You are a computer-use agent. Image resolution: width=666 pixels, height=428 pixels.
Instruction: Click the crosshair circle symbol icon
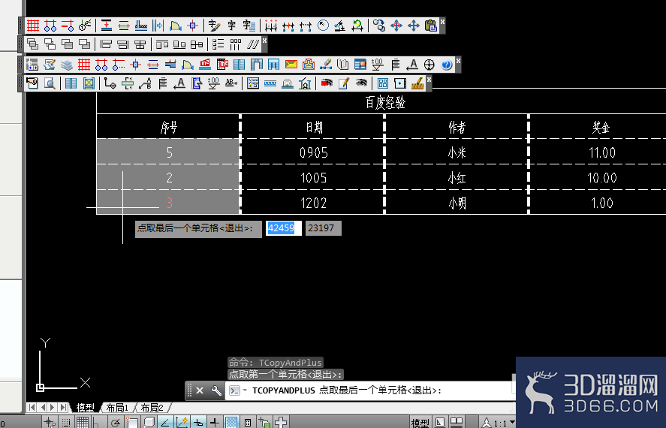click(429, 65)
